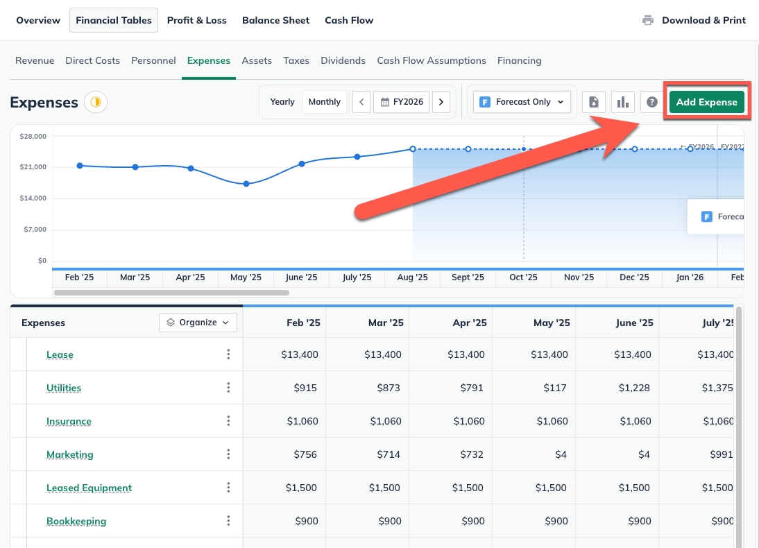759x548 pixels.
Task: Open the Leased Equipment expense link
Action: (x=89, y=488)
